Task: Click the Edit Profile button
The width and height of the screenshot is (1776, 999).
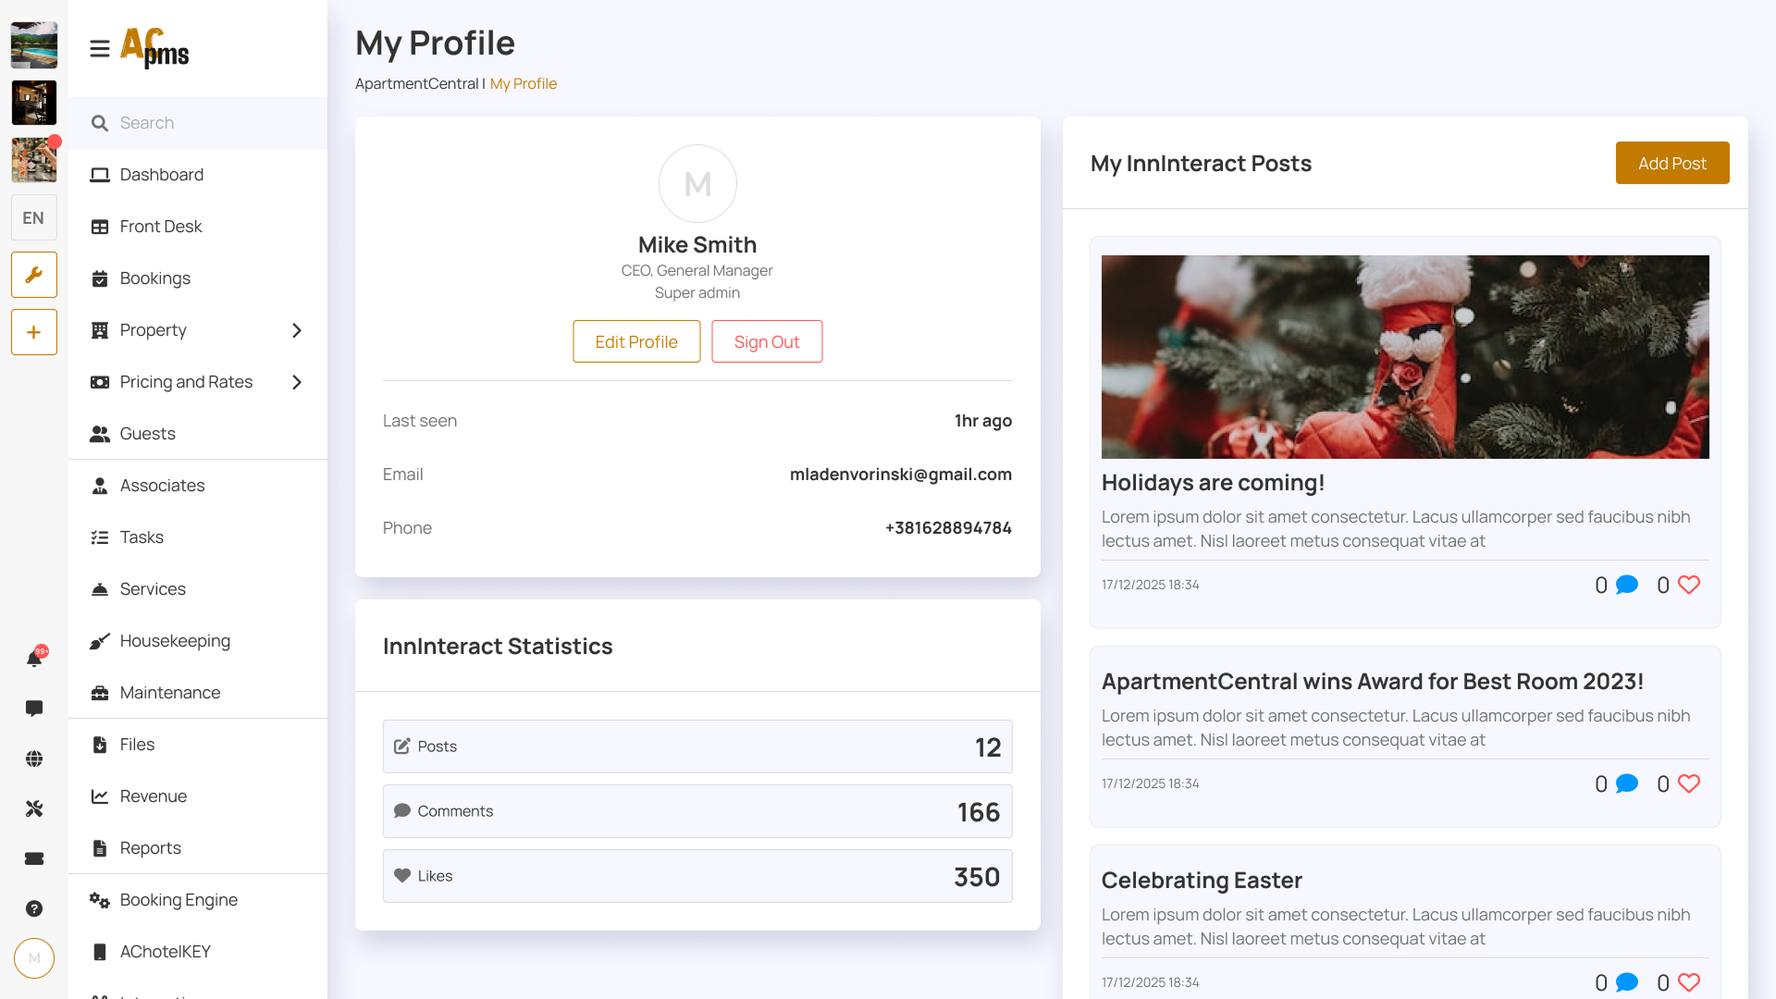Action: pyautogui.click(x=636, y=341)
